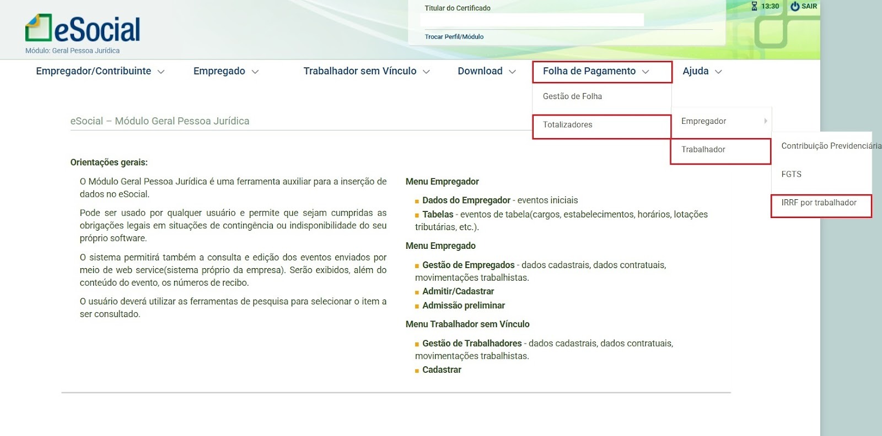Screen dimensions: 882x436
Task: Click the Titular do Certificado field
Action: click(x=532, y=20)
